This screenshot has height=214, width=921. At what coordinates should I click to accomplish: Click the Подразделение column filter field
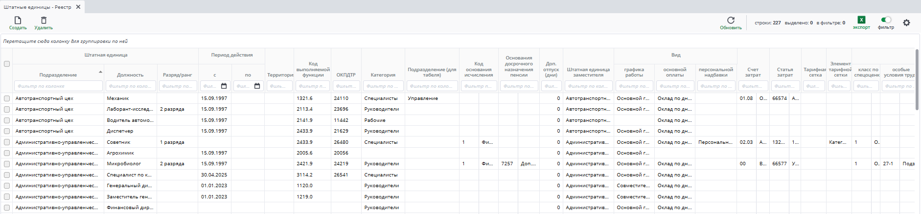tap(58, 86)
